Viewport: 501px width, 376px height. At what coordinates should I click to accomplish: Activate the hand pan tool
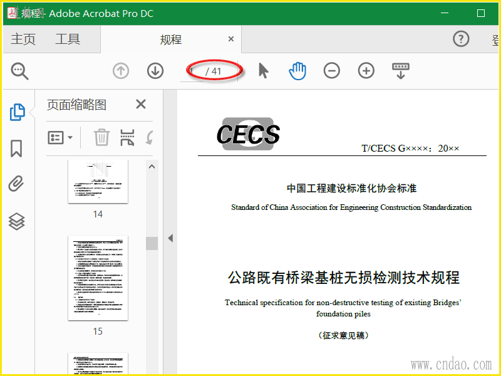[297, 71]
